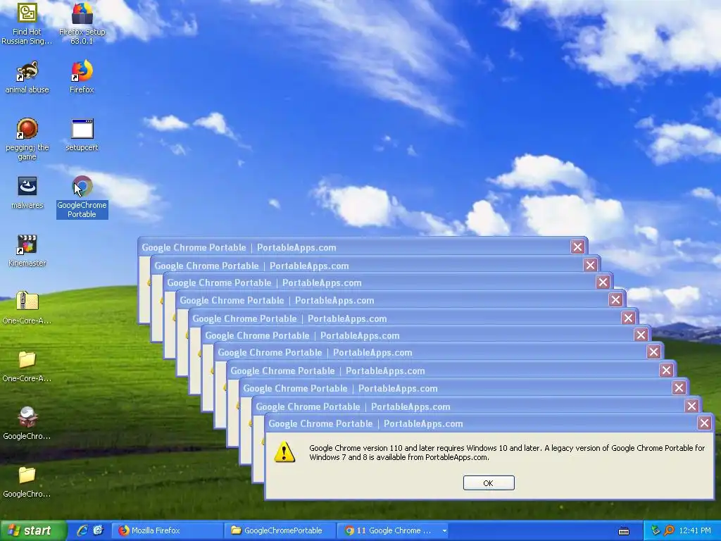Click the orange magnifier tray icon
This screenshot has height=541, width=721.
[x=669, y=530]
